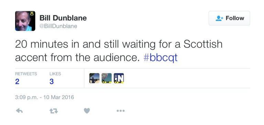Open the #bbcqt hashtag

pos(161,58)
